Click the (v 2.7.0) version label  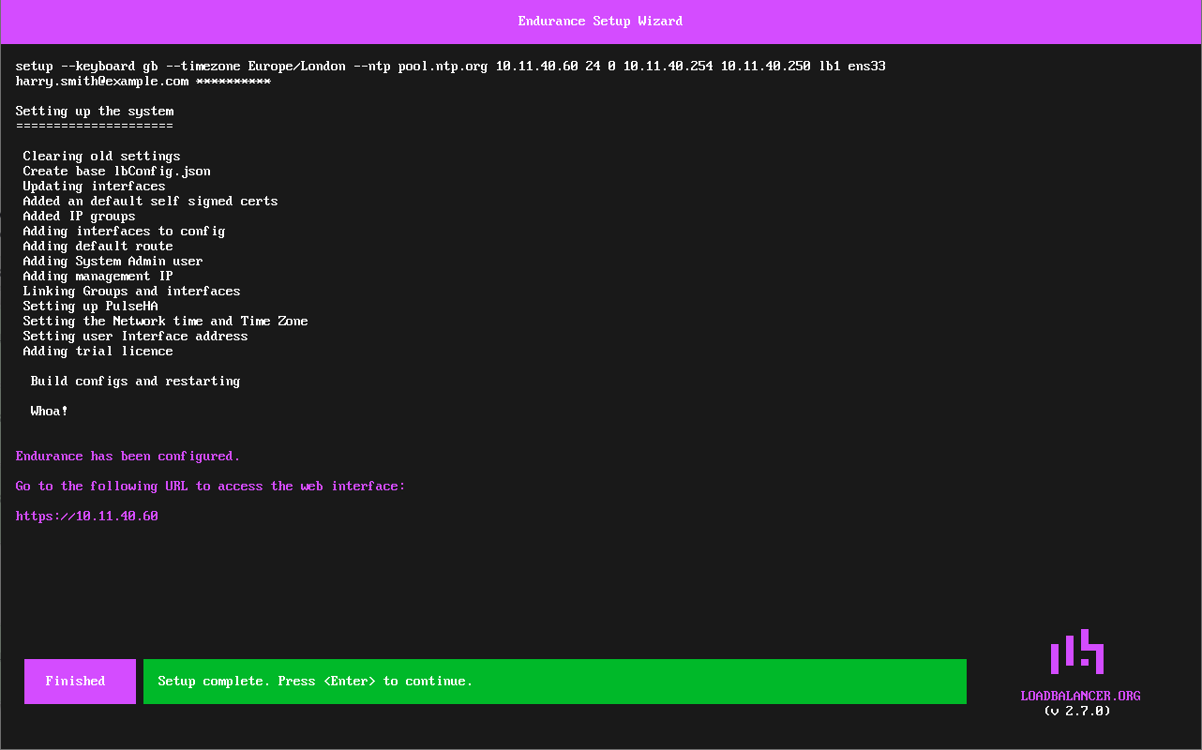pyautogui.click(x=1077, y=712)
